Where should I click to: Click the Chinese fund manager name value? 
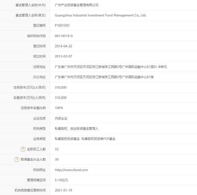(77, 5)
